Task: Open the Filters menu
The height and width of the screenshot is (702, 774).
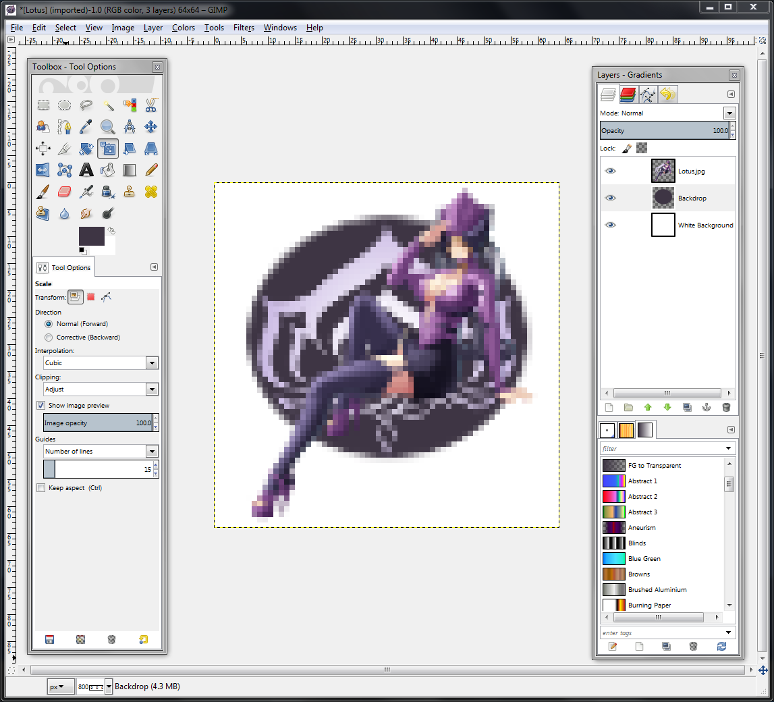Action: click(244, 28)
